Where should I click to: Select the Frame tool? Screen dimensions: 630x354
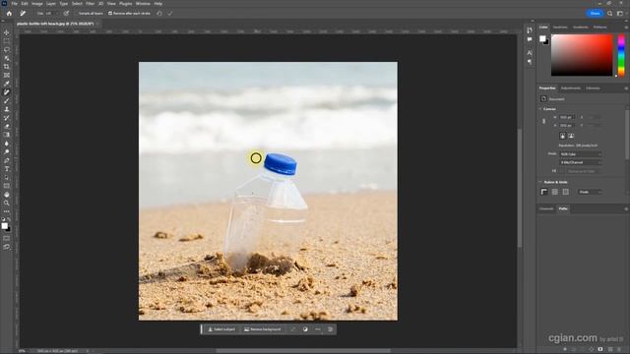pyautogui.click(x=7, y=75)
